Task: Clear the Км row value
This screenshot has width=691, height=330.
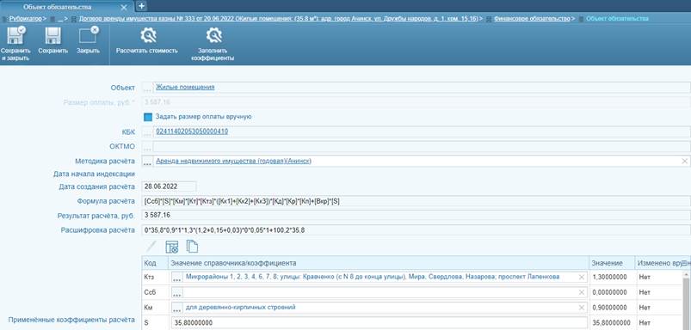Action: click(581, 307)
